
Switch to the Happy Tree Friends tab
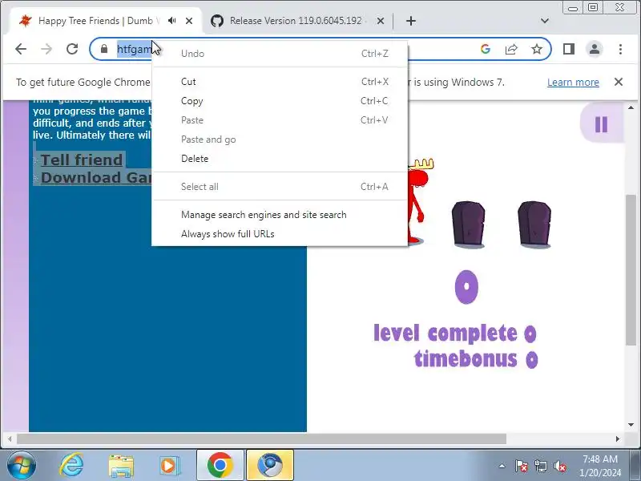(99, 21)
